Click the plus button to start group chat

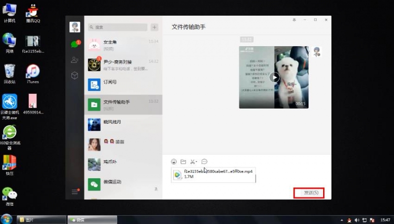click(x=154, y=27)
